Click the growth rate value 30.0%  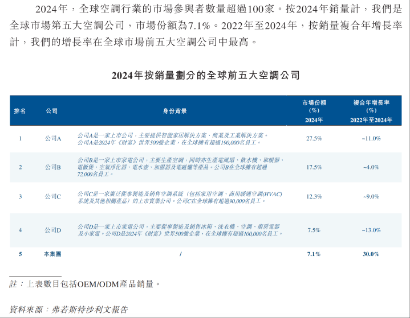coord(371,254)
